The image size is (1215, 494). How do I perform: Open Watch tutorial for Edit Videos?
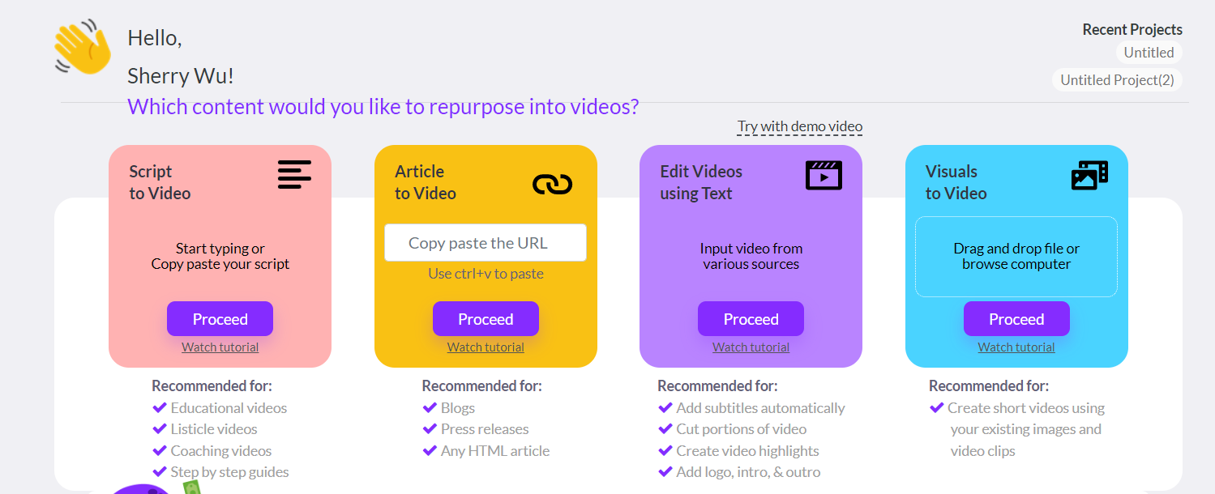pyautogui.click(x=751, y=347)
